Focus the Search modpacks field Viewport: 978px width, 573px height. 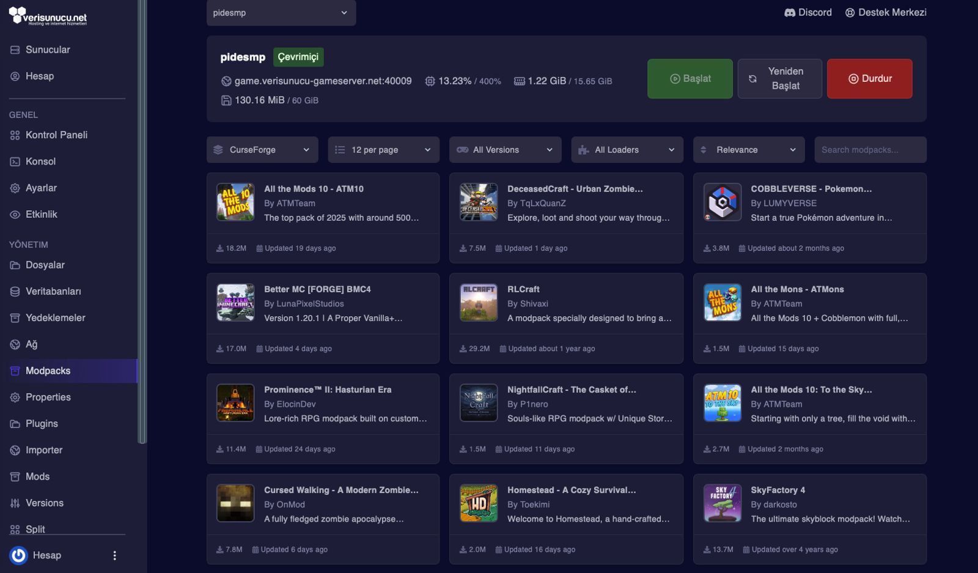coord(870,150)
